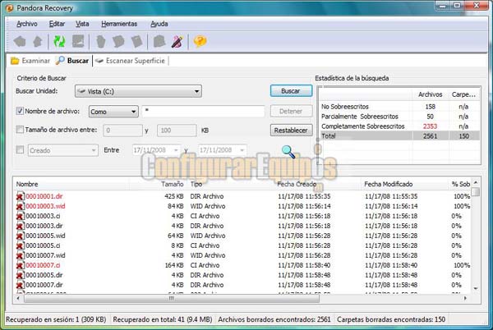Reset criteria with the Restablecer button
The width and height of the screenshot is (493, 330).
point(291,131)
